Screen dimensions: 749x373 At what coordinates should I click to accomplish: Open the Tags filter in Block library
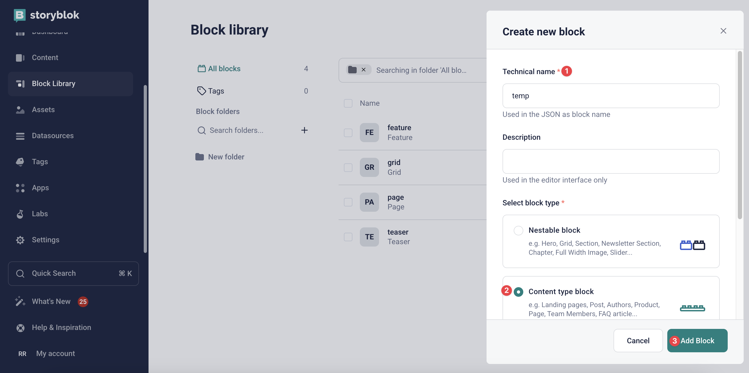pyautogui.click(x=216, y=91)
